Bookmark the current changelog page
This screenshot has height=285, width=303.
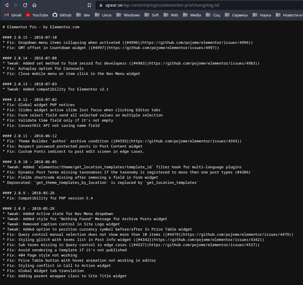89,5
